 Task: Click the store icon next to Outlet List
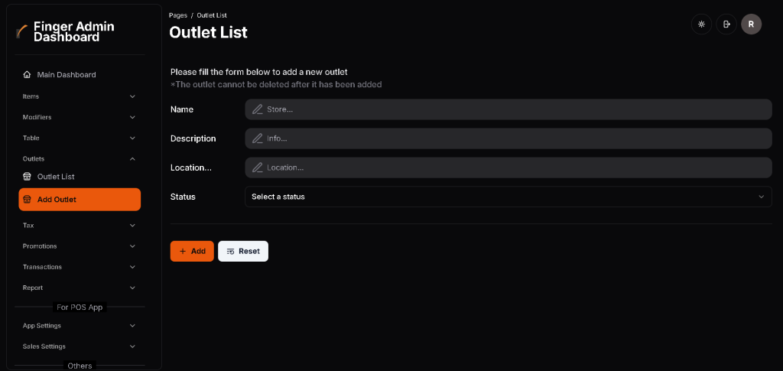tap(28, 177)
